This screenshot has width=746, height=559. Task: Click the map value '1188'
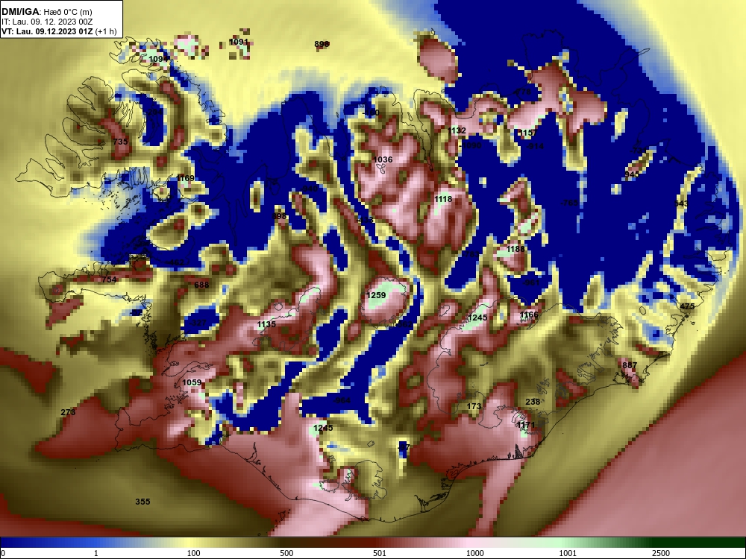(x=515, y=249)
